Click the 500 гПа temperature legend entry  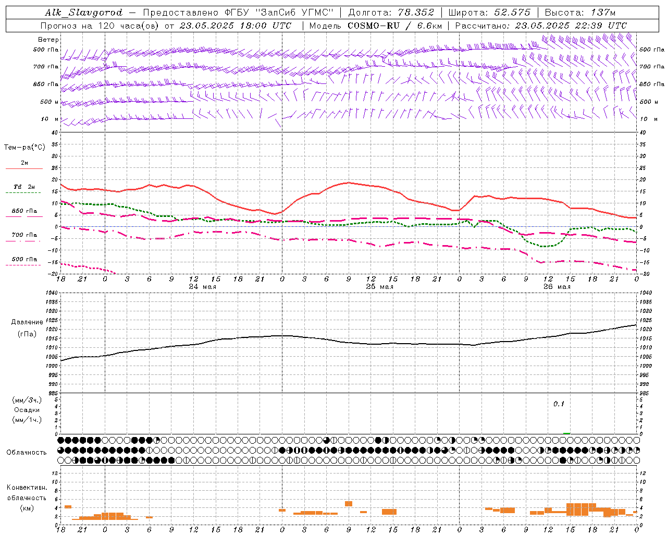coord(24,259)
